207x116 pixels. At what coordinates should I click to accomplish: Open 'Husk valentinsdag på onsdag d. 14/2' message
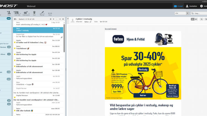(38, 24)
